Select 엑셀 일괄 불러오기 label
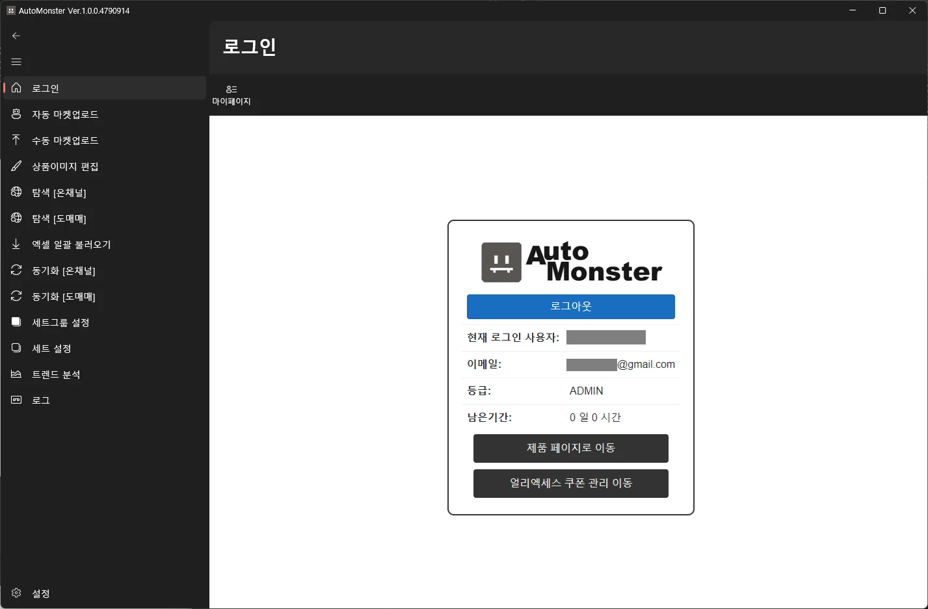This screenshot has height=609, width=928. point(72,244)
